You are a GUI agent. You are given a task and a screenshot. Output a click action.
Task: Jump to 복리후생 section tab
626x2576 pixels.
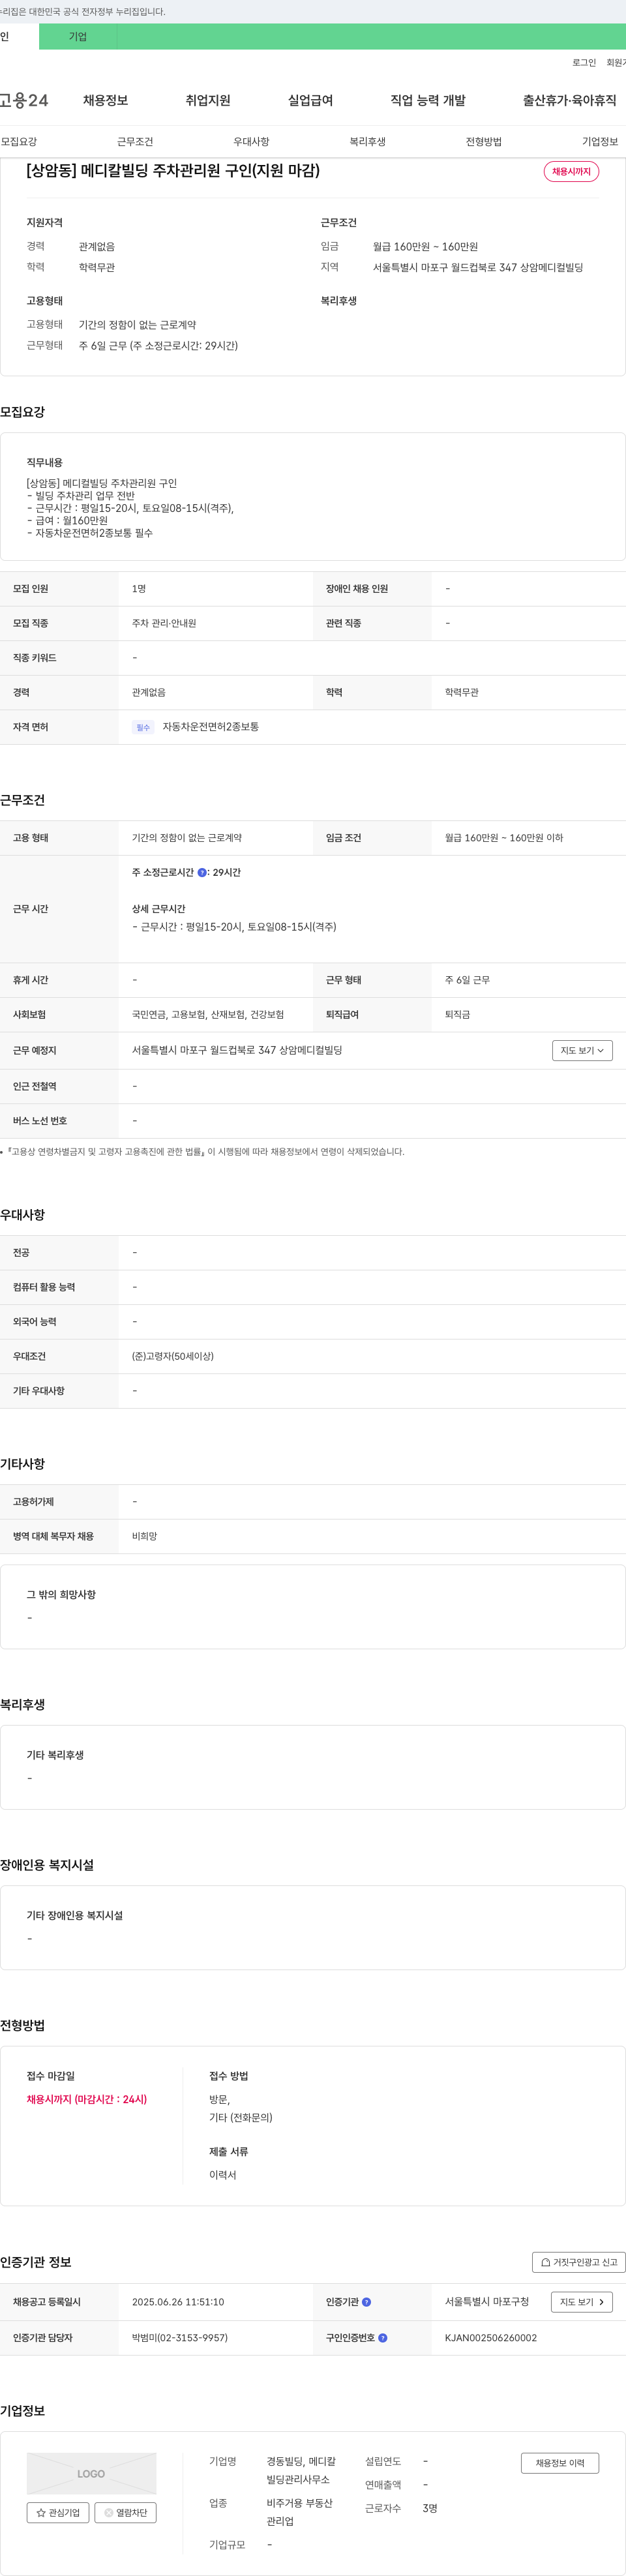click(x=367, y=141)
